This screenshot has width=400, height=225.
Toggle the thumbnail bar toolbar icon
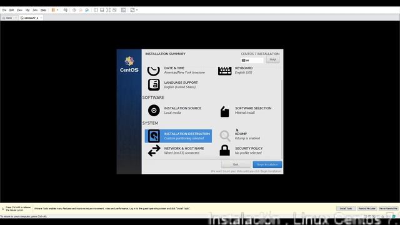click(x=102, y=10)
